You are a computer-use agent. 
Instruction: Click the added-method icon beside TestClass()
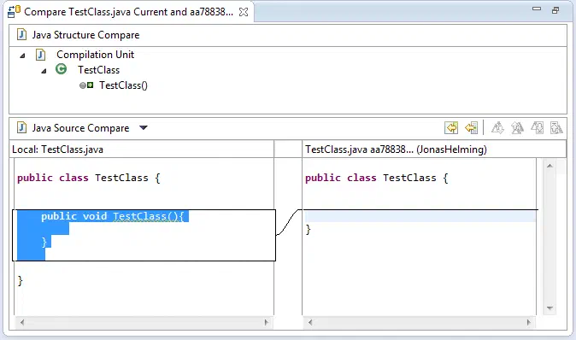click(x=86, y=85)
